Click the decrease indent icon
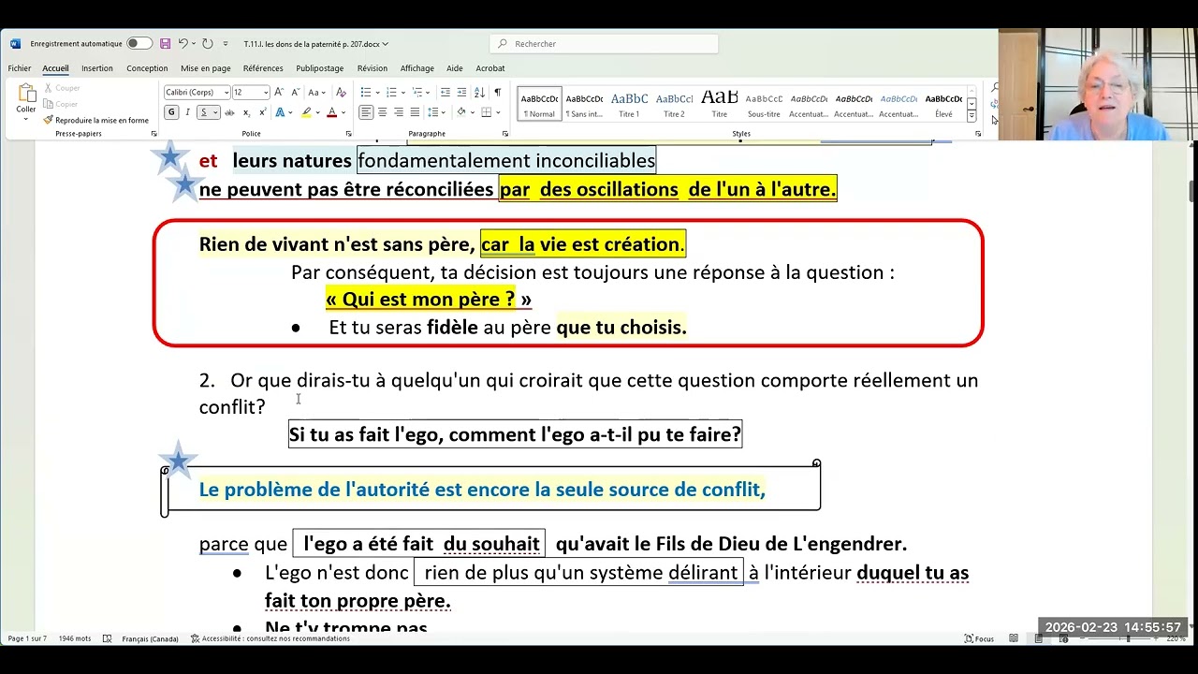This screenshot has width=1198, height=674. coord(446,92)
